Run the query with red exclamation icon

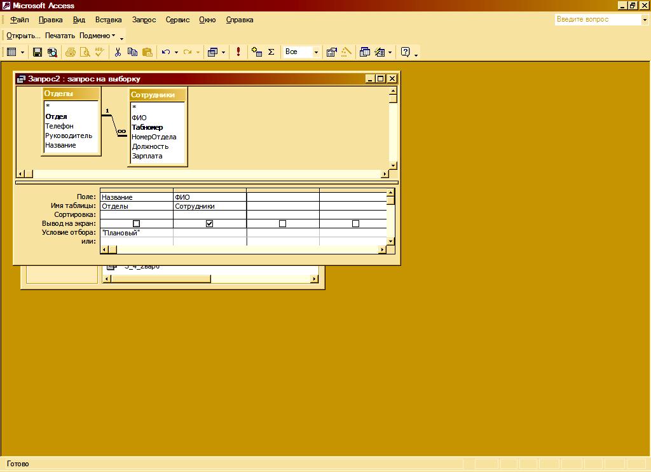(238, 52)
